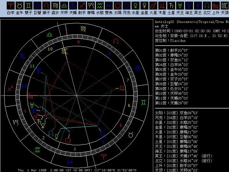This screenshot has width=229, height=172.
Task: Select the Pisces 雙魚 legend icon
Action: pos(109,5)
